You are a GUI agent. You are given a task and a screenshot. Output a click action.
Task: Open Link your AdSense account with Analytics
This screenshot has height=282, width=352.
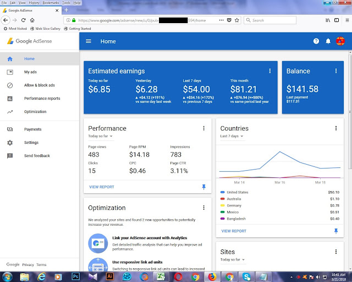[x=150, y=238]
